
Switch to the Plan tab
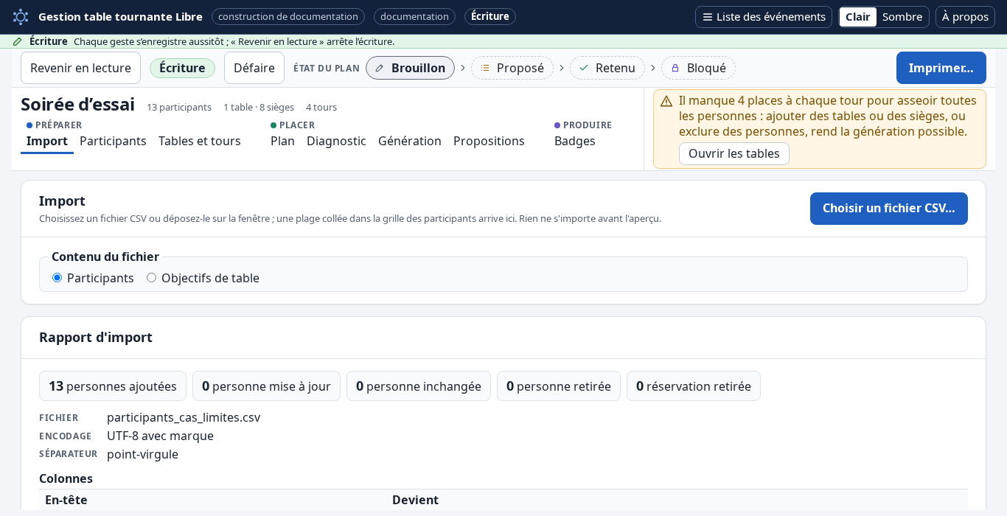282,141
